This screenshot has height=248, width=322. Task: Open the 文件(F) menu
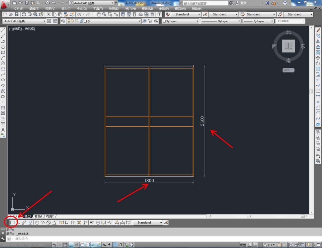pos(18,9)
